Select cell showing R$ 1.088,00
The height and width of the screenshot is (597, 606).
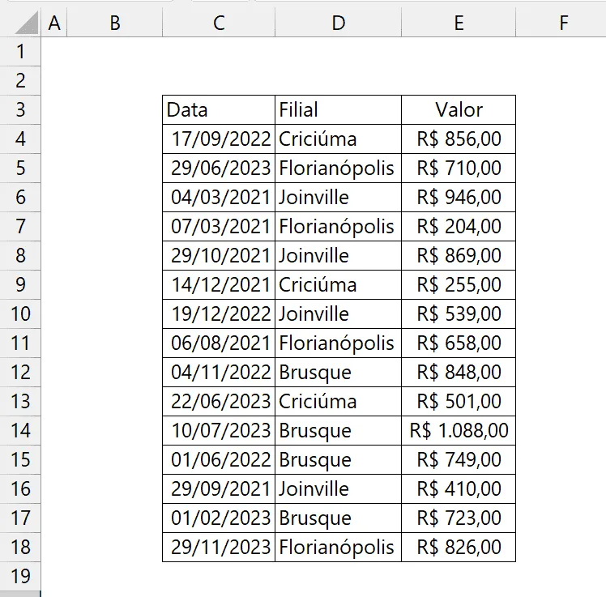459,430
